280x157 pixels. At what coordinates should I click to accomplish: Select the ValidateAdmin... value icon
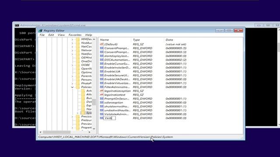102,114
